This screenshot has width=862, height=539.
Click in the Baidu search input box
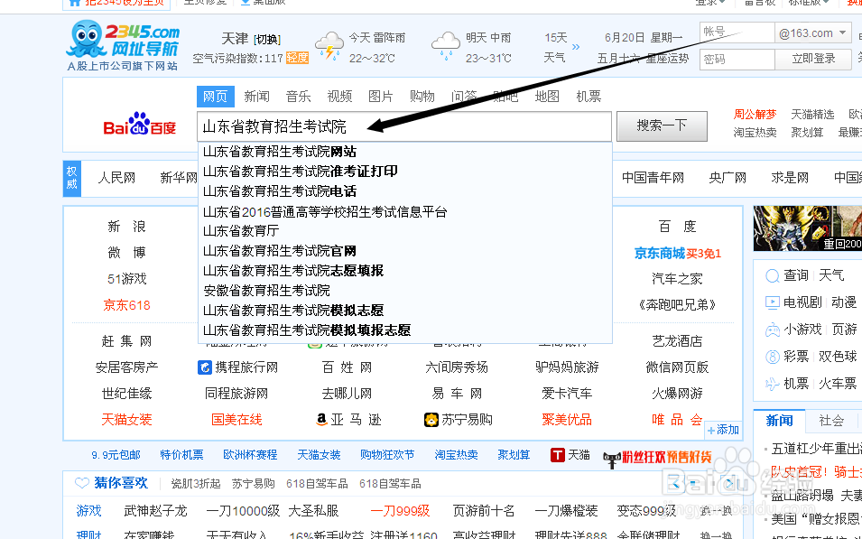click(x=404, y=126)
